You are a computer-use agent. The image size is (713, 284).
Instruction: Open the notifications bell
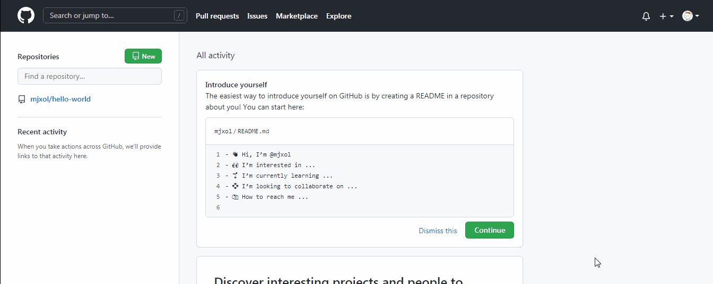646,16
